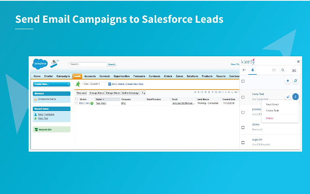Screen dimensions: 310x194
Task: Check the Hero Test prospect checkbox in Klenty
Action: pos(243,97)
